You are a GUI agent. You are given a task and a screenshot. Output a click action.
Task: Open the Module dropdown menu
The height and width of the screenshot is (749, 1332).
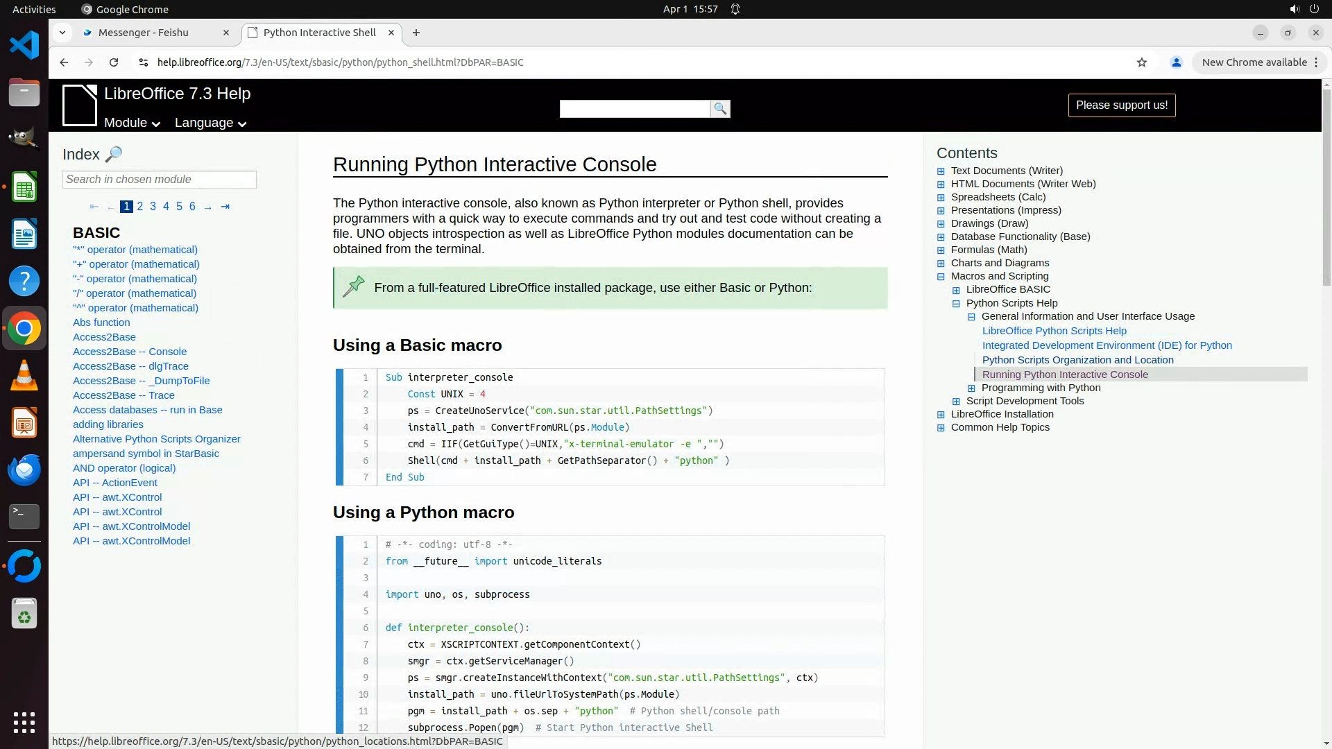132,123
